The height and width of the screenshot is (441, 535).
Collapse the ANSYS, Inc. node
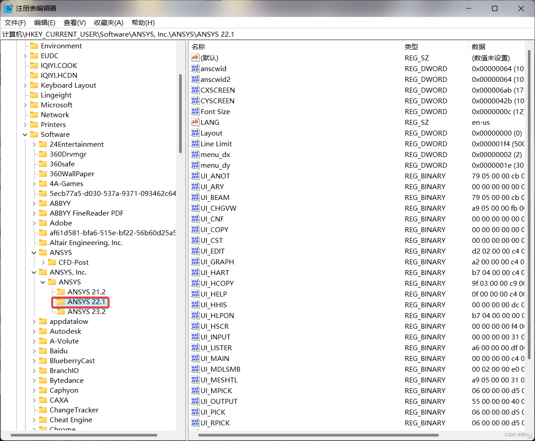pyautogui.click(x=34, y=272)
